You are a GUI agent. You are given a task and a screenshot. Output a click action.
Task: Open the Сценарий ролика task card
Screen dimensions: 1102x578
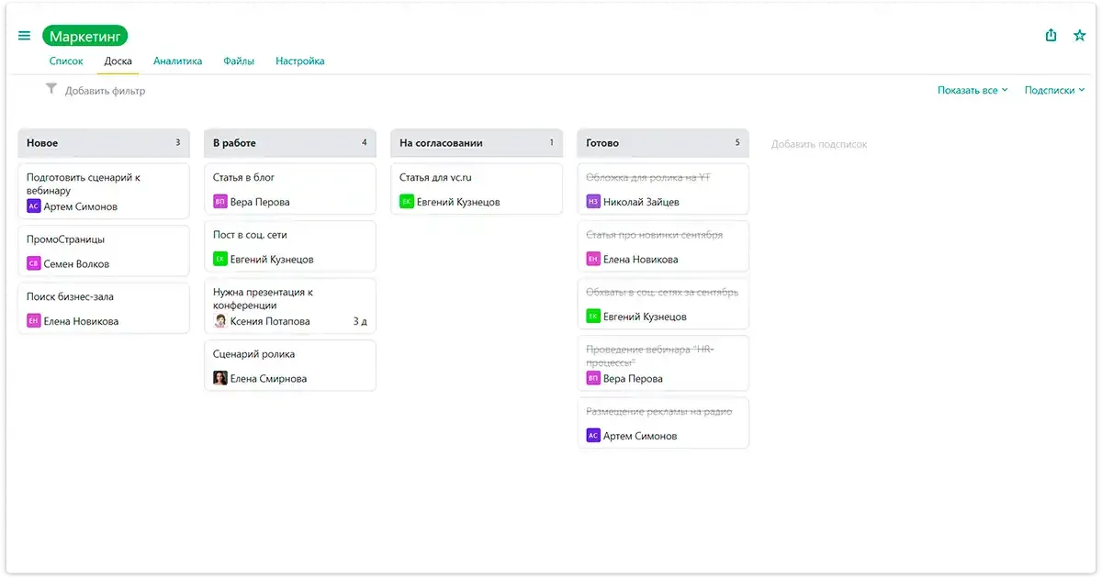290,365
